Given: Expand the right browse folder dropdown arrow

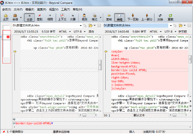Looking at the screenshot, I should 185,26.
